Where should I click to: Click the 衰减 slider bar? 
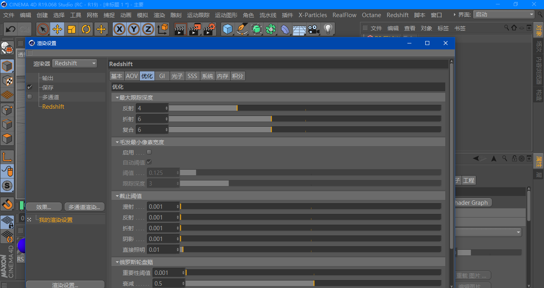313,283
